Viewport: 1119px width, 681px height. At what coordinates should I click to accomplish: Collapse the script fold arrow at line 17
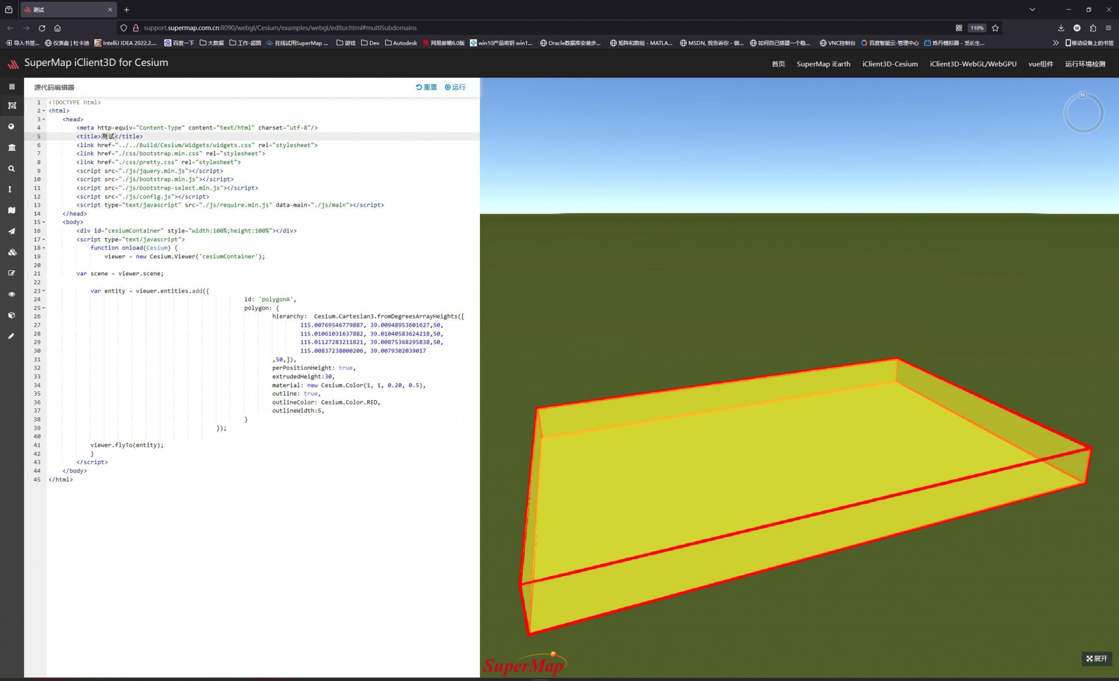click(44, 240)
